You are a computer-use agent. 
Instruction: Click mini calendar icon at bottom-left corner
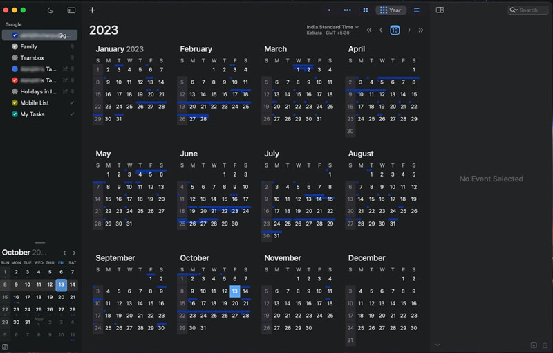pyautogui.click(x=5, y=347)
